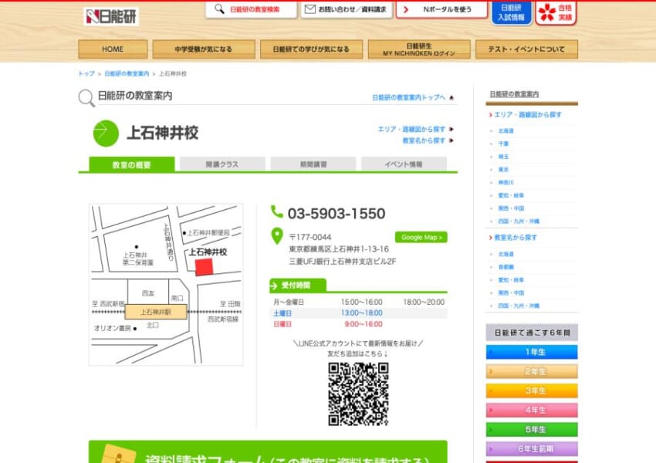Click 日能研の教室案内 breadcrumb link
Screen dimensions: 656x463
127,73
